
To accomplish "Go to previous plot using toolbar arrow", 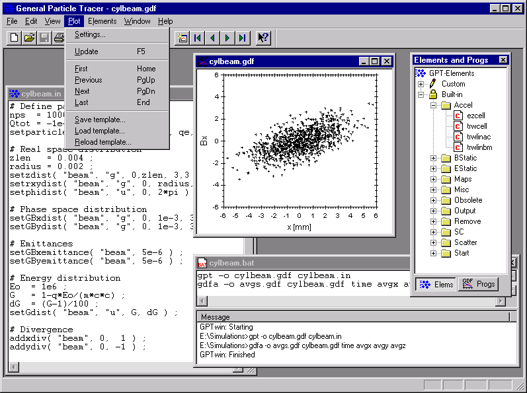I will click(x=213, y=38).
